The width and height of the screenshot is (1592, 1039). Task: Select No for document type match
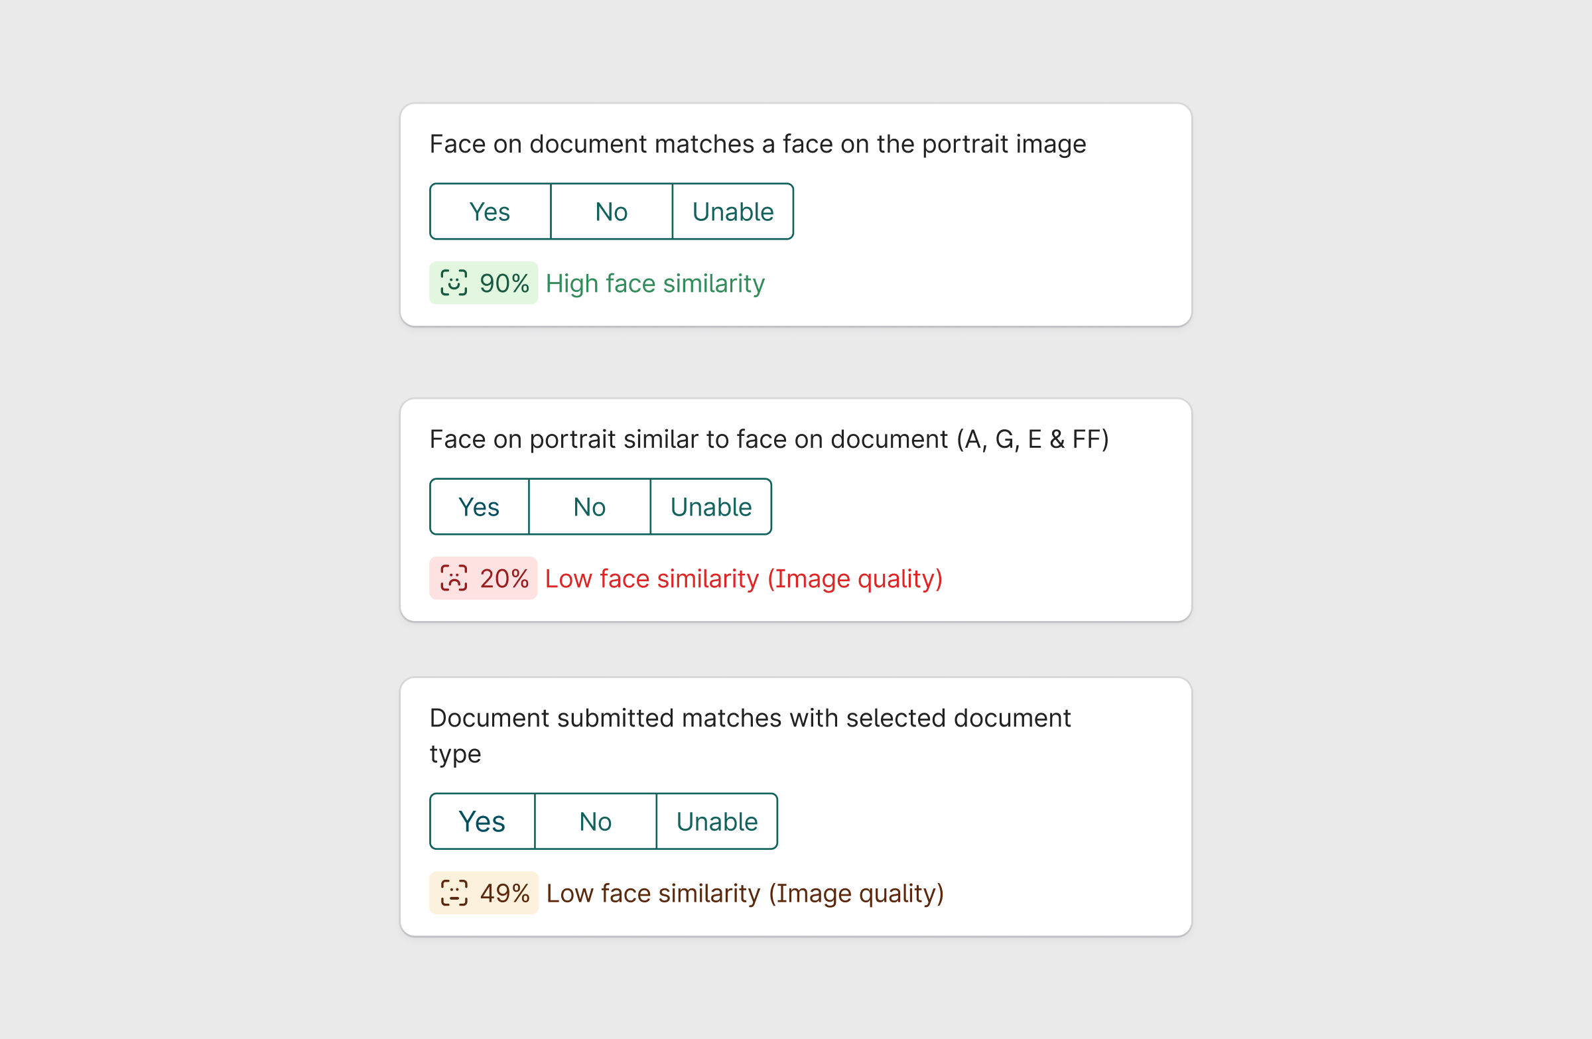click(595, 821)
